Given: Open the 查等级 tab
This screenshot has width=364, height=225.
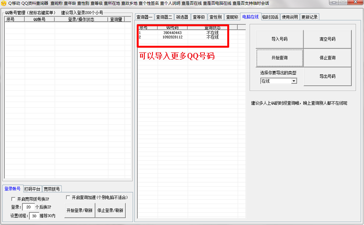Looking at the screenshot, I should [199, 17].
